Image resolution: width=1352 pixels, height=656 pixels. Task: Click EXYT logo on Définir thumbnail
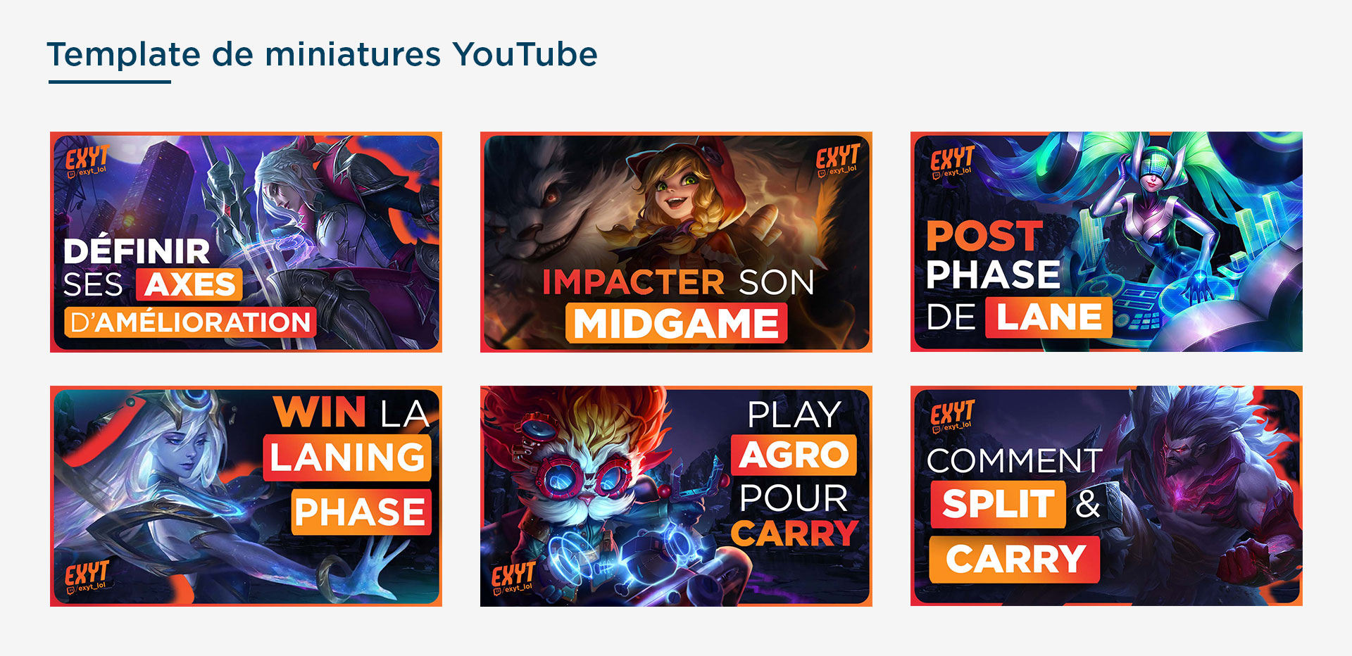[87, 156]
